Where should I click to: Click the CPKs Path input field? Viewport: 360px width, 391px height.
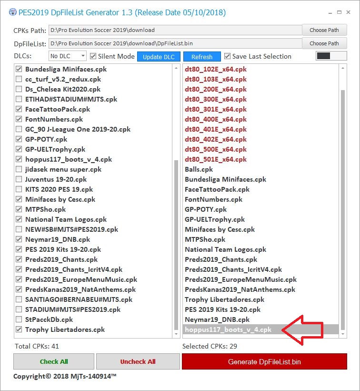[x=175, y=30]
